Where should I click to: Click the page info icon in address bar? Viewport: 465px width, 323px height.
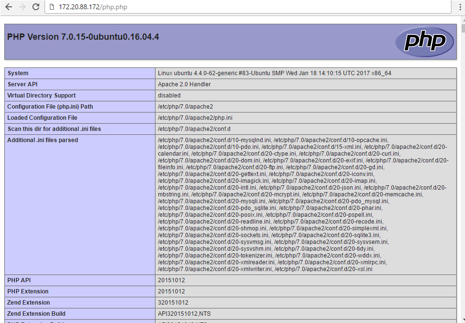pyautogui.click(x=52, y=7)
